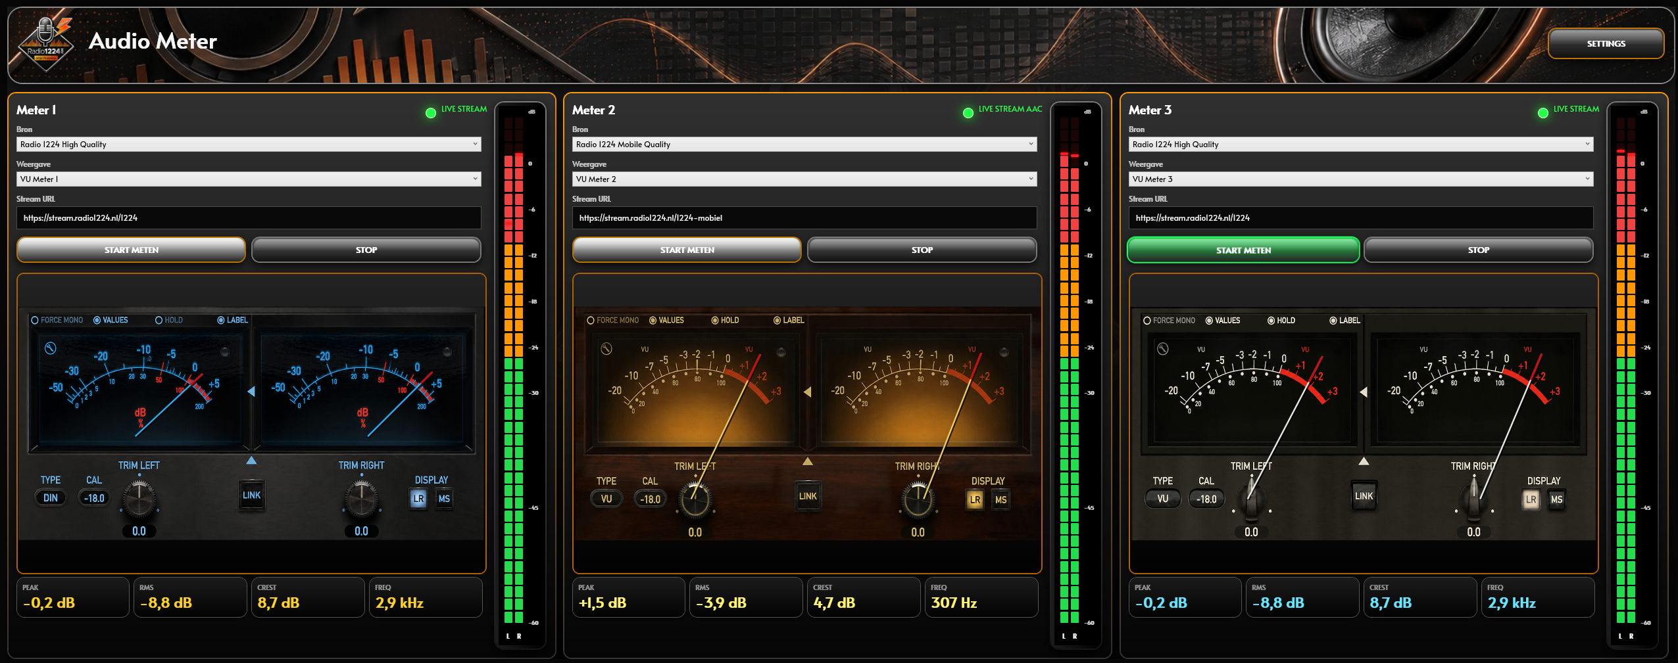The width and height of the screenshot is (1678, 663).
Task: Toggle Label option on Meter 3
Action: click(x=1345, y=321)
